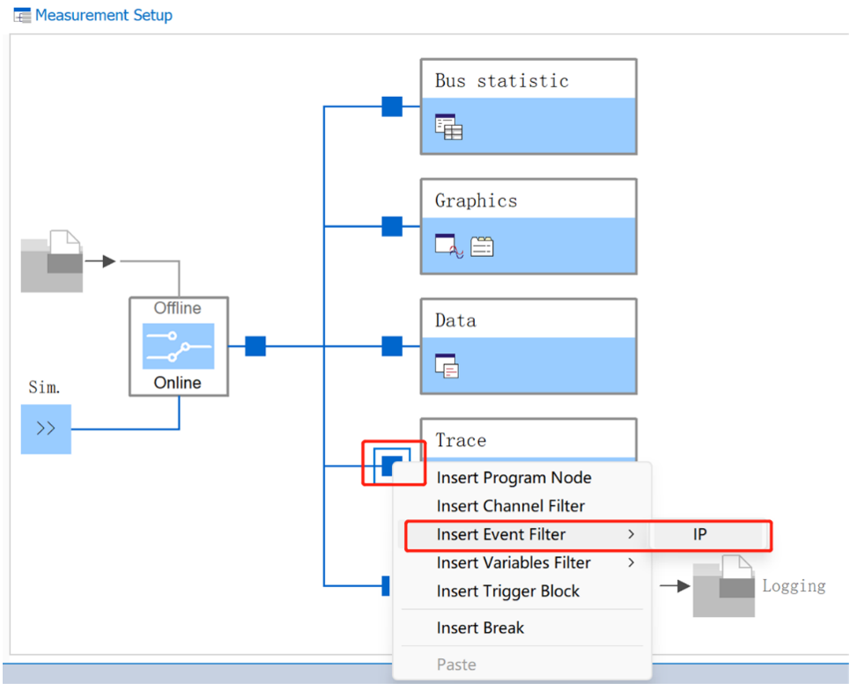Toggle the Offline/Online mode switch
857x690 pixels.
(x=179, y=346)
